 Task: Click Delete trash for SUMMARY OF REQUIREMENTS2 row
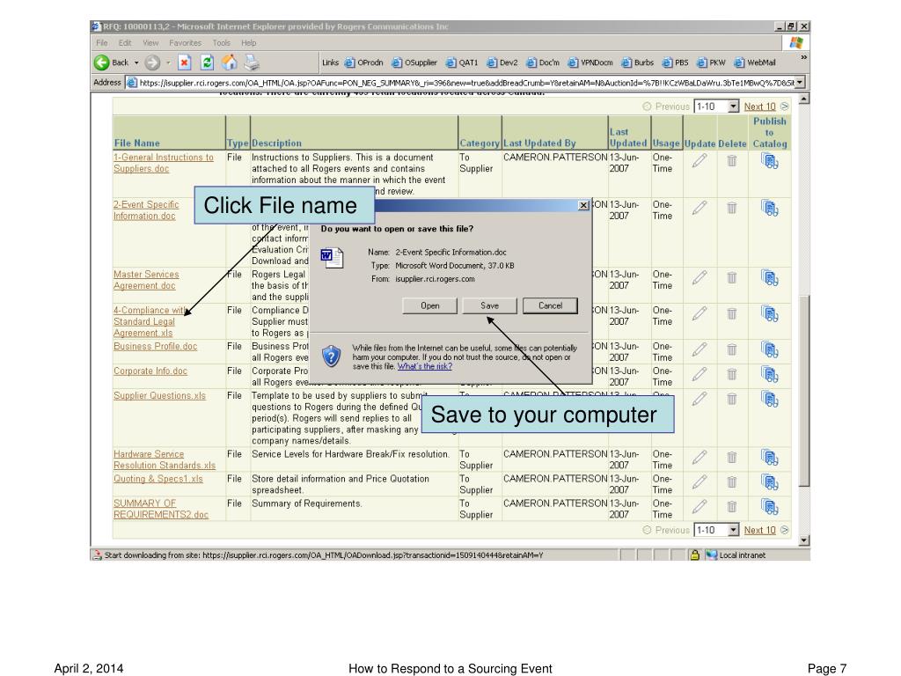tap(731, 506)
